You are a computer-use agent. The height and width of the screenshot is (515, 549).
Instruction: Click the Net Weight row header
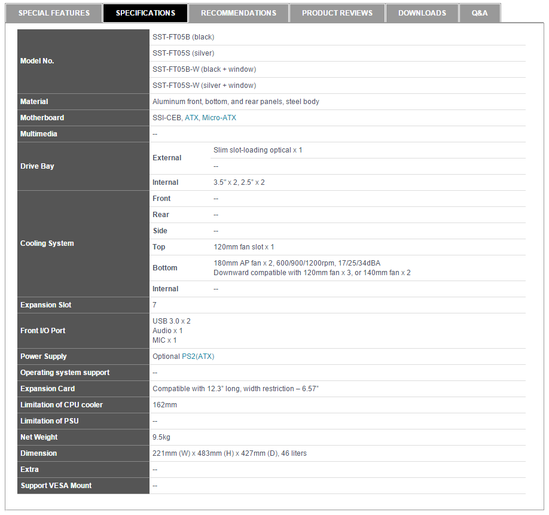[83, 437]
